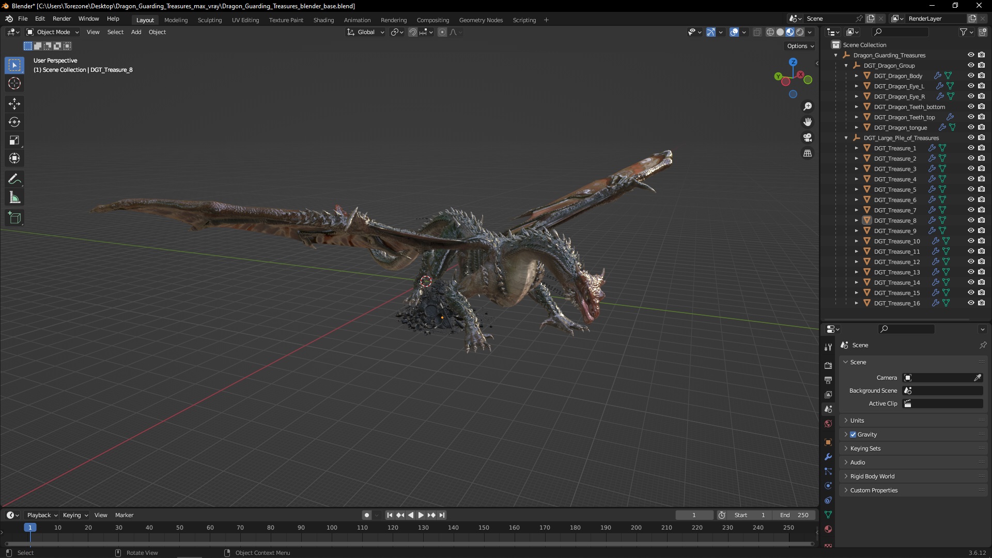This screenshot has width=992, height=558.
Task: Open the World properties tab
Action: [828, 424]
